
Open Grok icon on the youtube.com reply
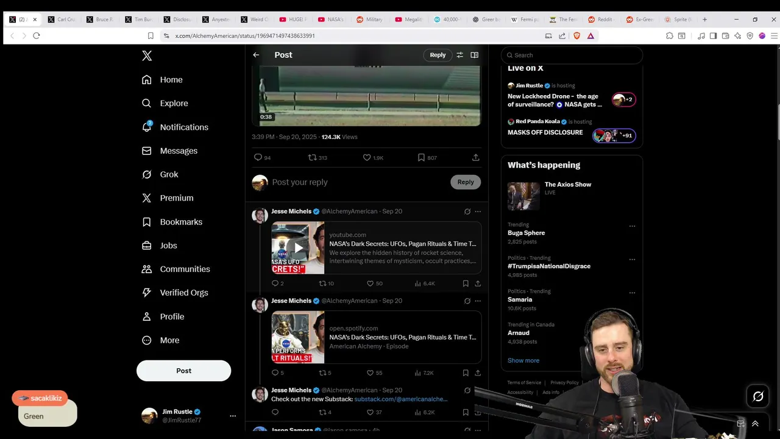pos(467,212)
